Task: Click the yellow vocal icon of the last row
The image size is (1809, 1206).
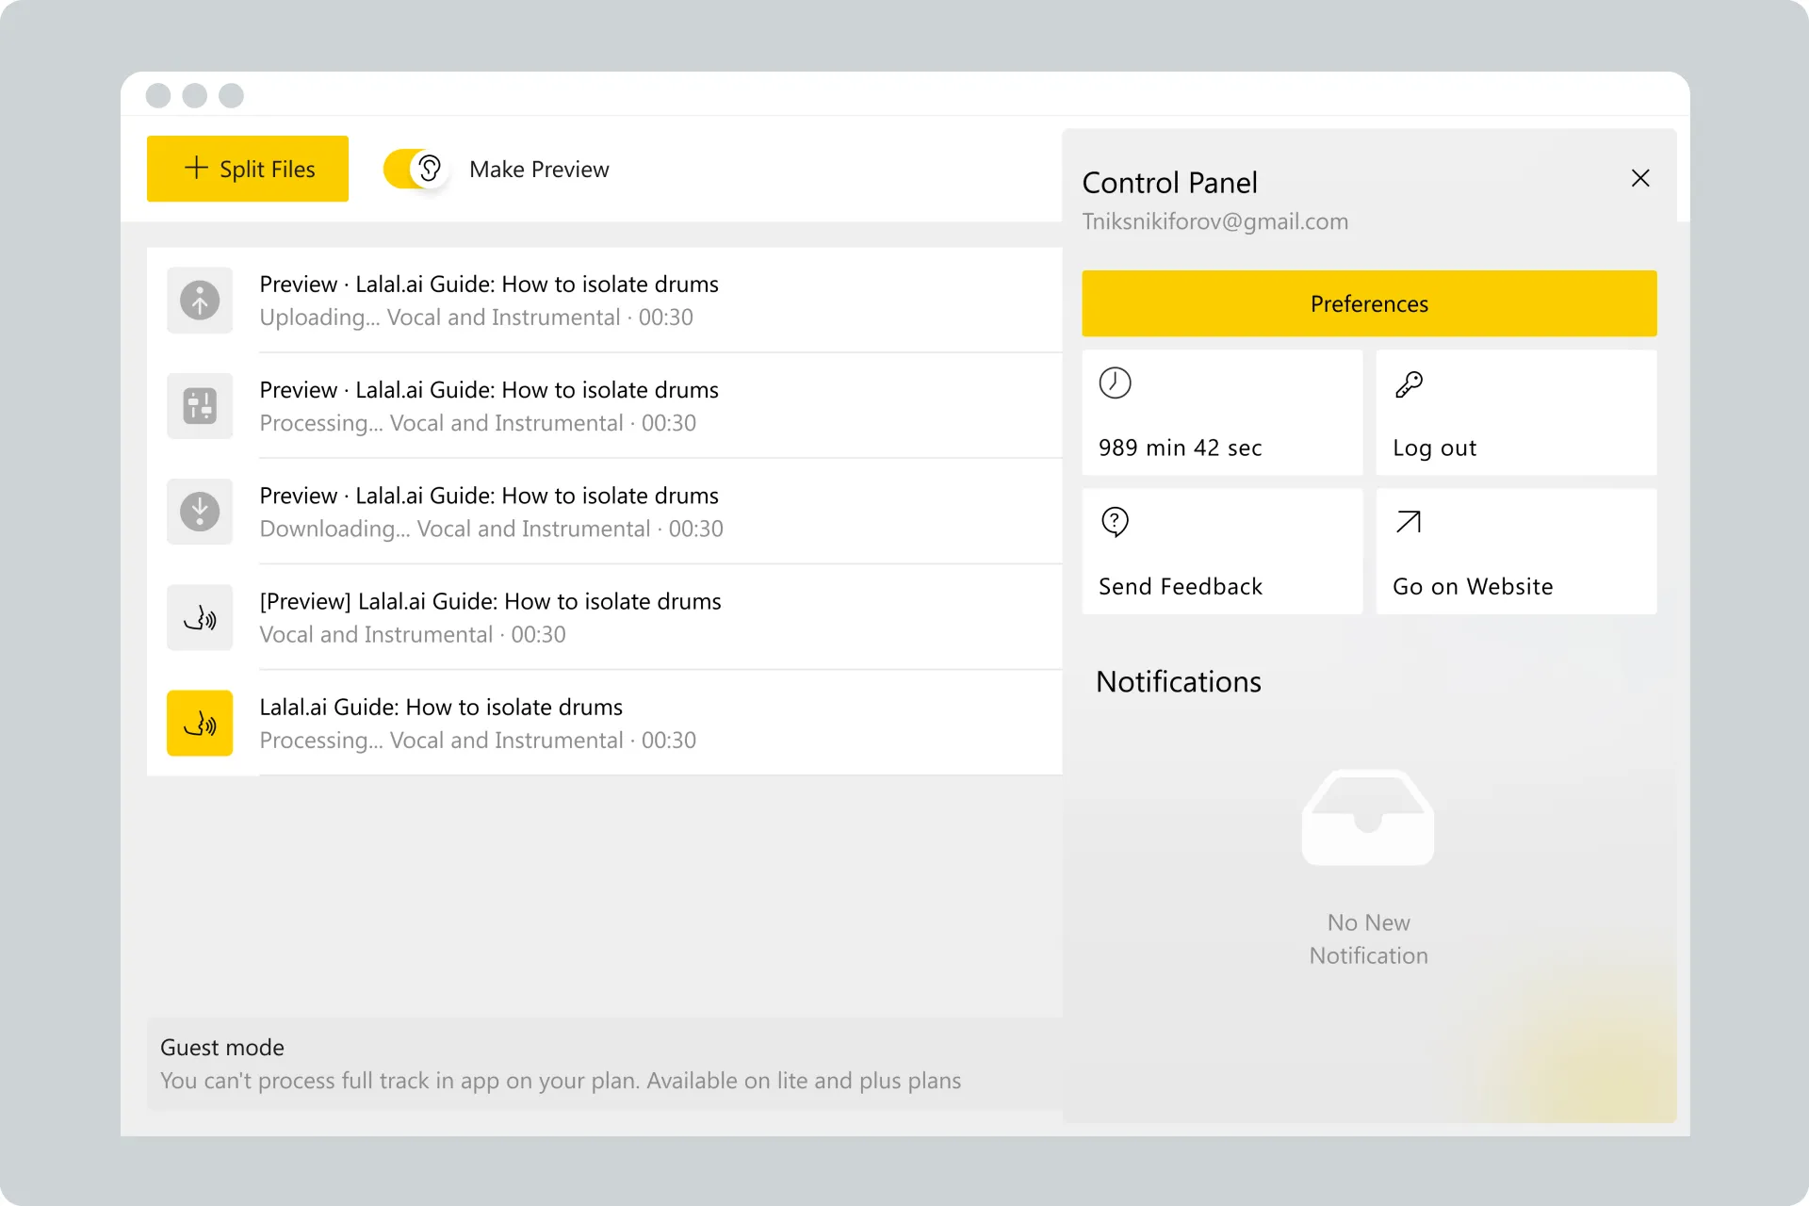Action: pos(200,723)
